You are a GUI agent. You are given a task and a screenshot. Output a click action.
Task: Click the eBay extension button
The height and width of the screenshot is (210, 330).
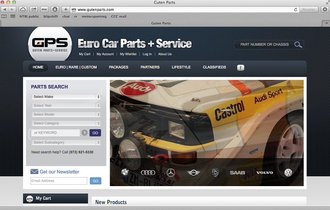pyautogui.click(x=44, y=9)
